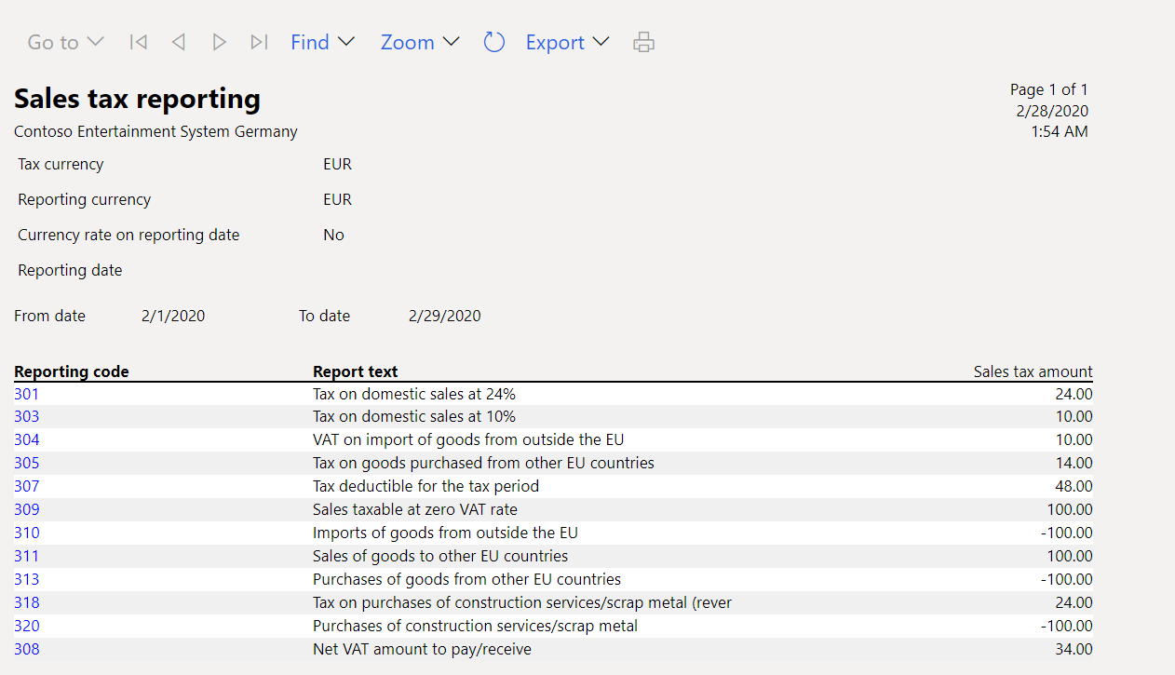Select the 'Page 1 of 1' indicator
This screenshot has height=675, width=1175.
(x=1049, y=90)
